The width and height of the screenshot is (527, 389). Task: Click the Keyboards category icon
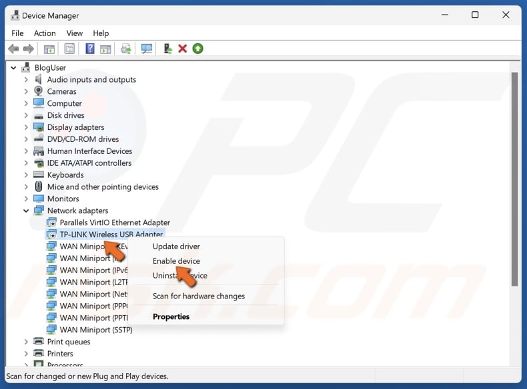pyautogui.click(x=39, y=175)
